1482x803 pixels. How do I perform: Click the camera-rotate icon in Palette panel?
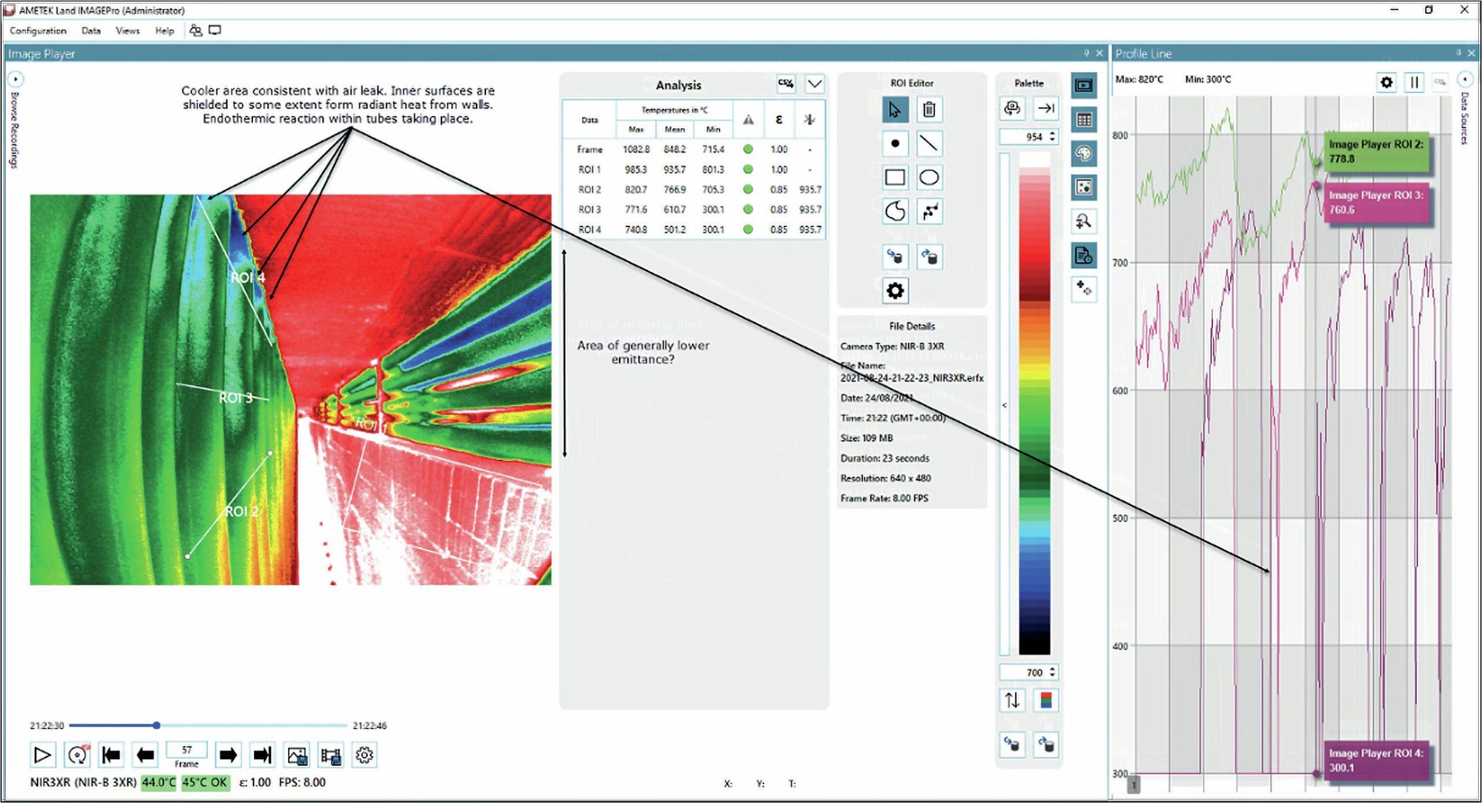coord(1012,108)
